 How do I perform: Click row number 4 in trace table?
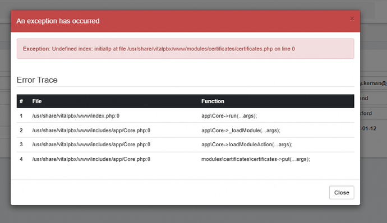[21, 159]
